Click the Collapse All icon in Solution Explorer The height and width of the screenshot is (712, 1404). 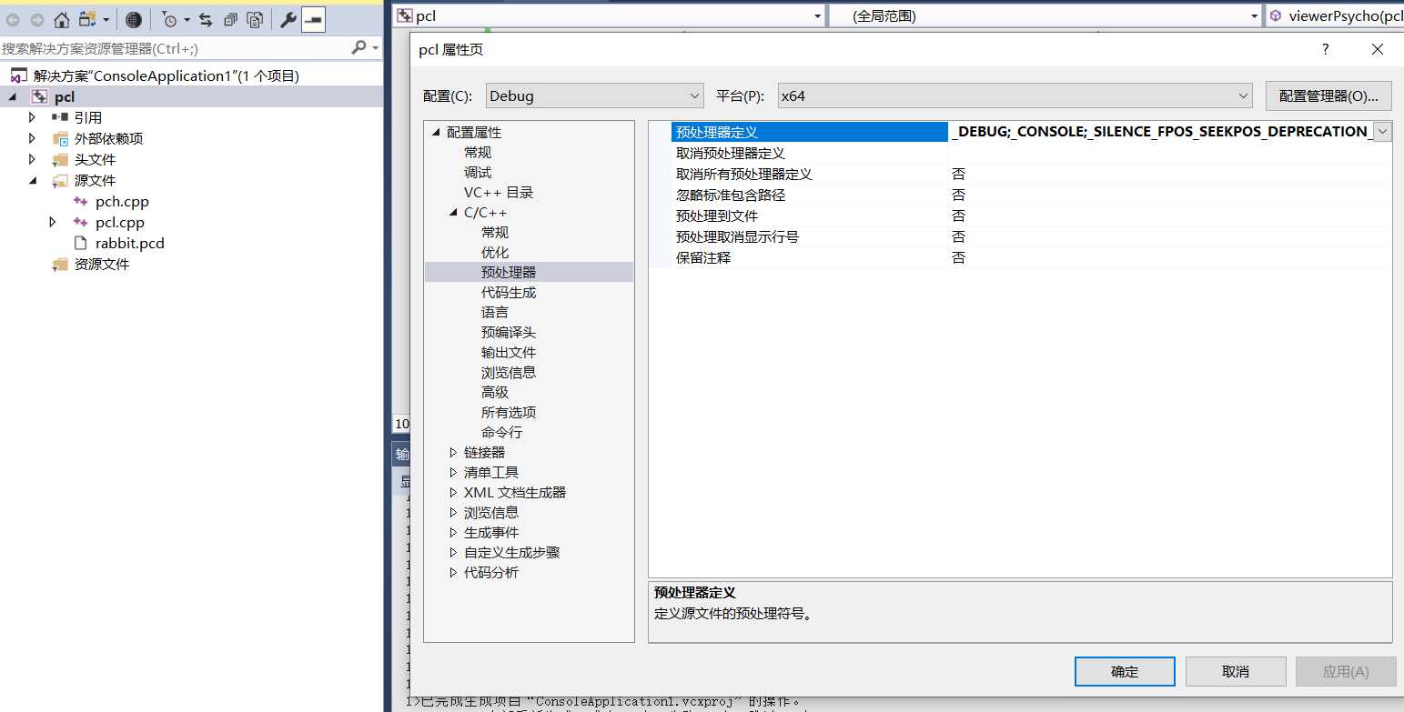click(231, 19)
